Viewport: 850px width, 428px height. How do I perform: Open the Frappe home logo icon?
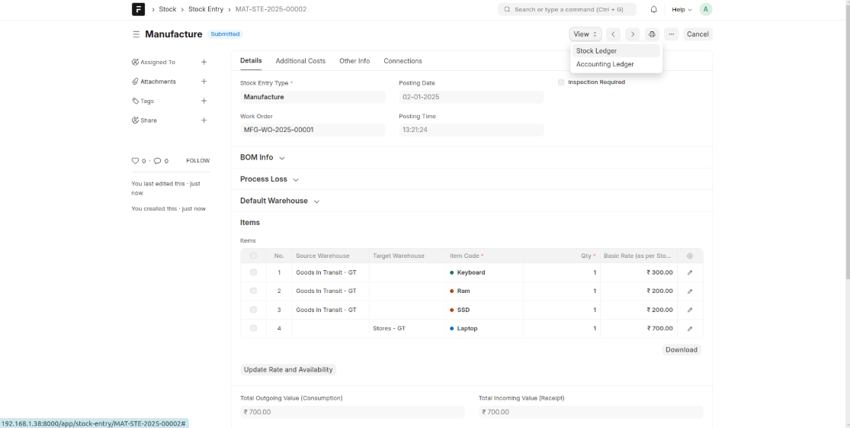(138, 9)
